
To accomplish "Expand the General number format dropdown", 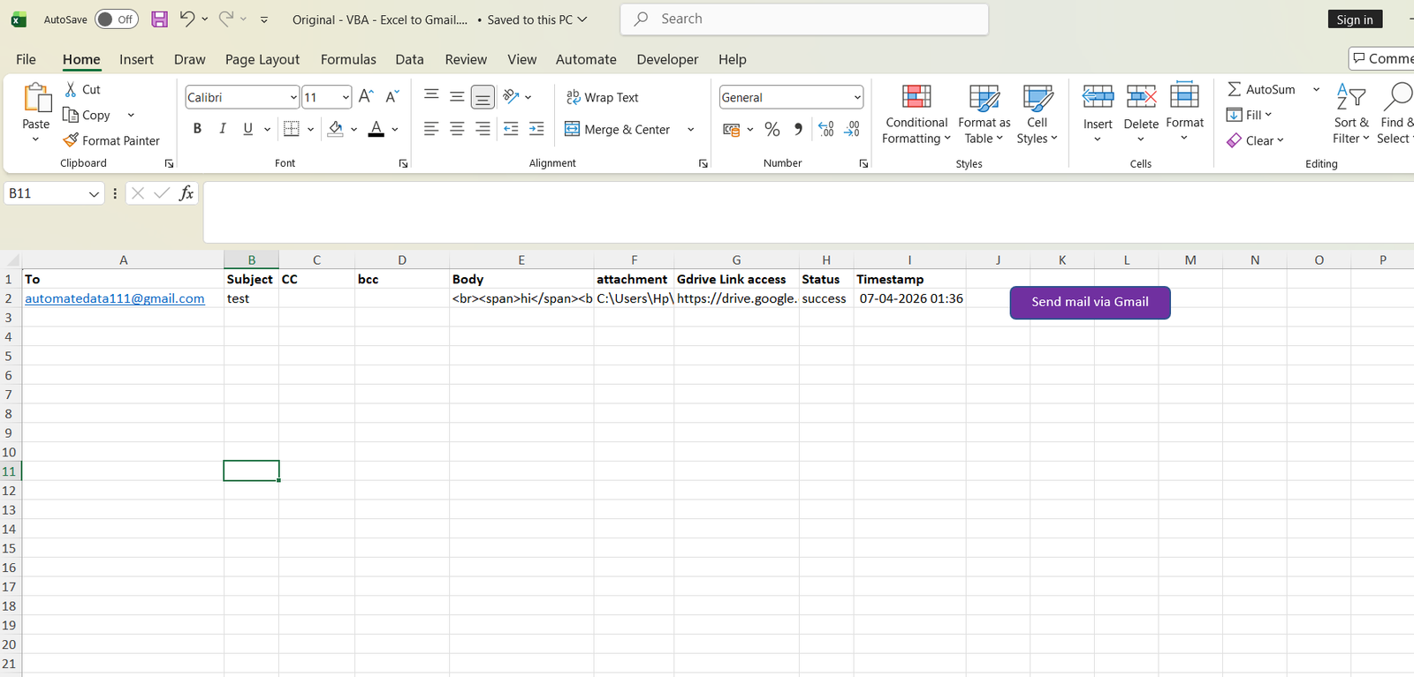I will point(856,97).
